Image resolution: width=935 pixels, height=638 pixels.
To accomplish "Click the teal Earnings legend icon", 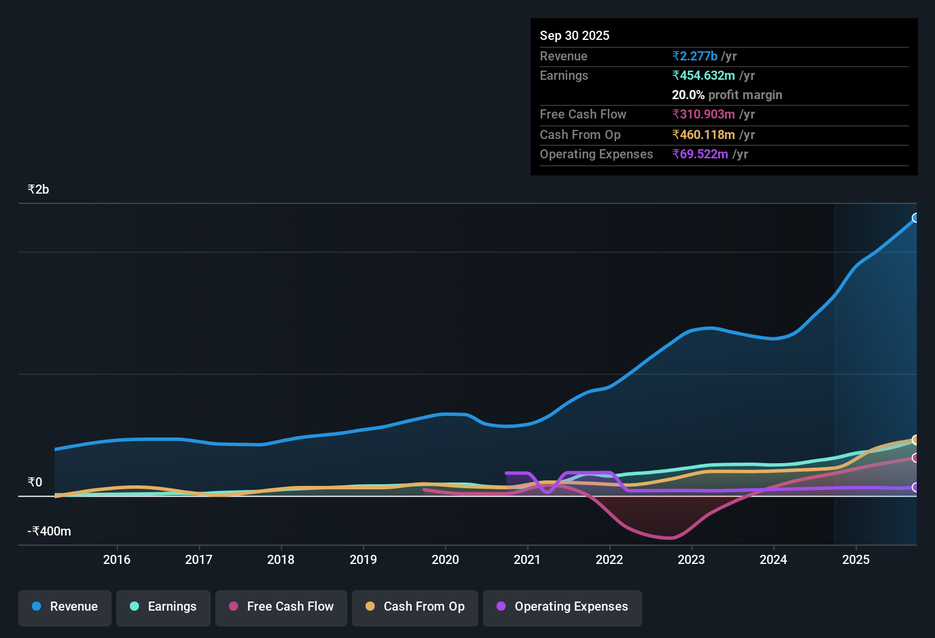I will [134, 607].
